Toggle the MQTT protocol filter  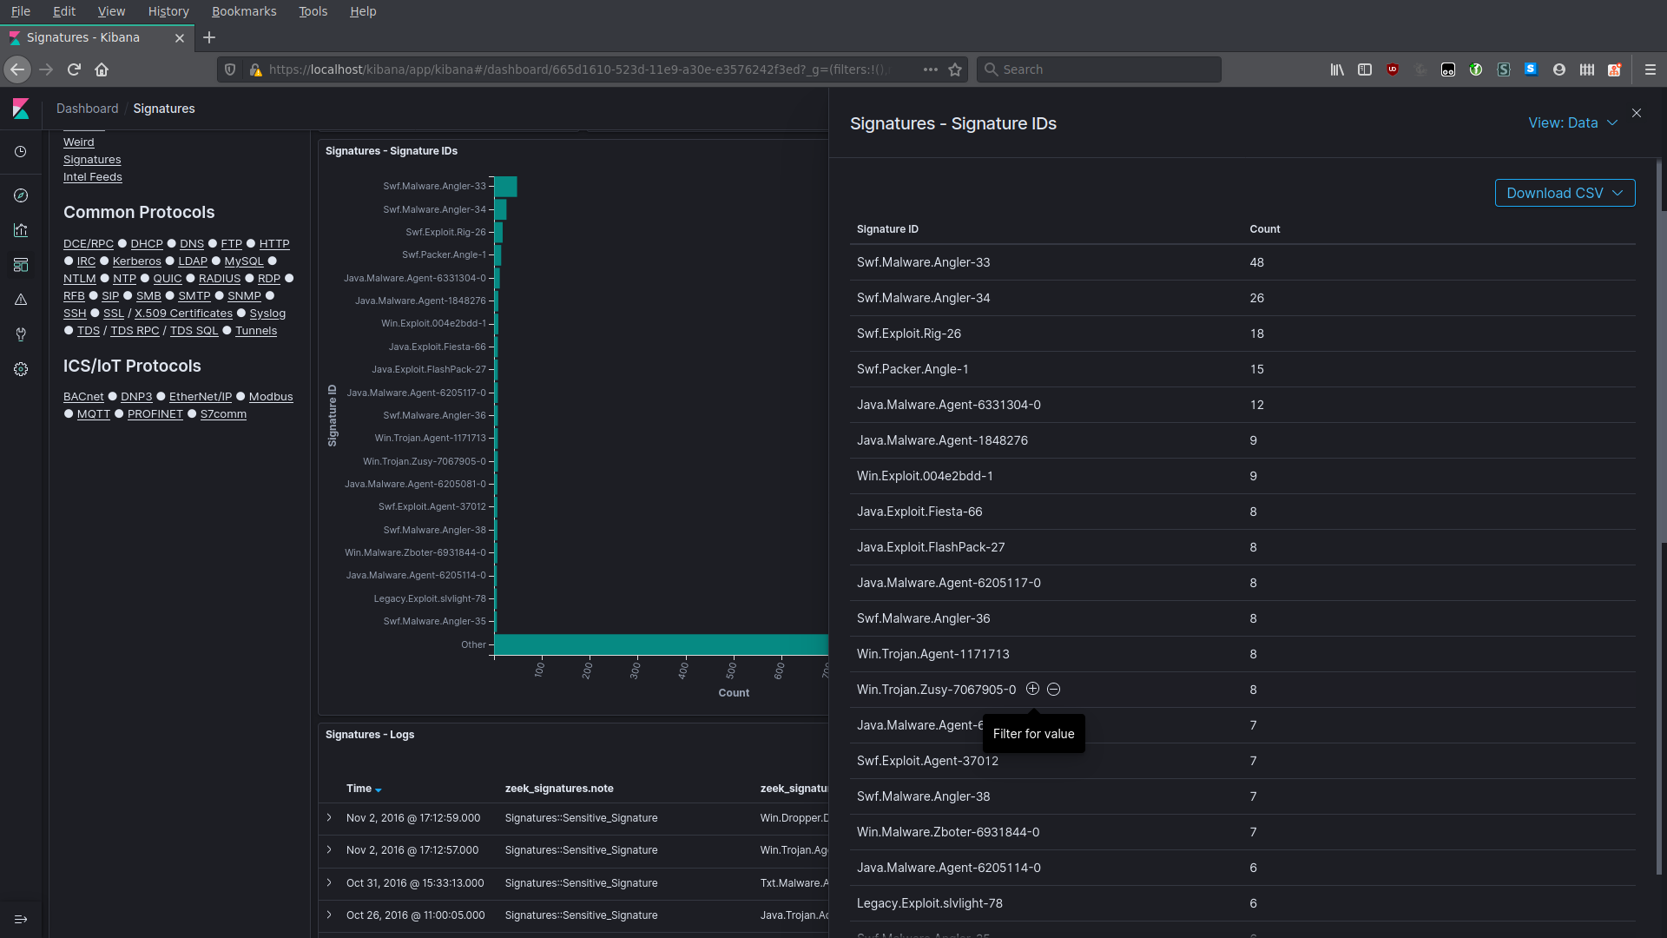point(94,413)
